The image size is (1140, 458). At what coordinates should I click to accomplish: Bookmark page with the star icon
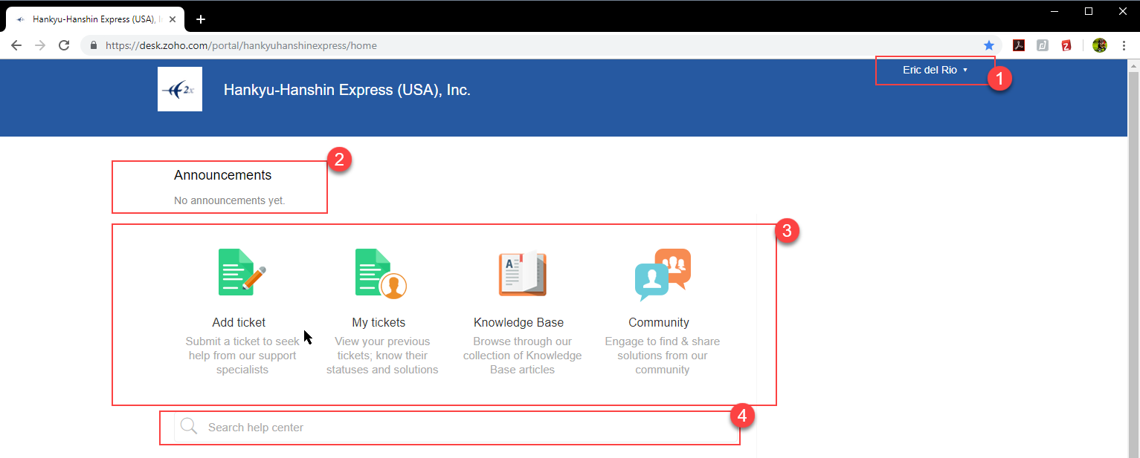[989, 45]
